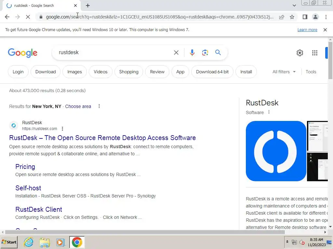View the large RustDesk logo image
Screen dimensions: 333x249
point(276,151)
